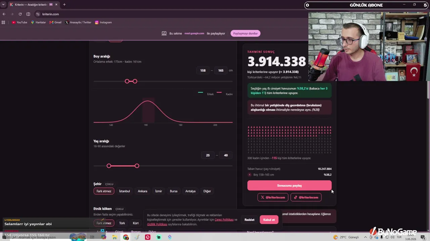Image resolution: width=430 pixels, height=241 pixels.
Task: Open the TikTok @kriterincom profile link
Action: tap(306, 197)
